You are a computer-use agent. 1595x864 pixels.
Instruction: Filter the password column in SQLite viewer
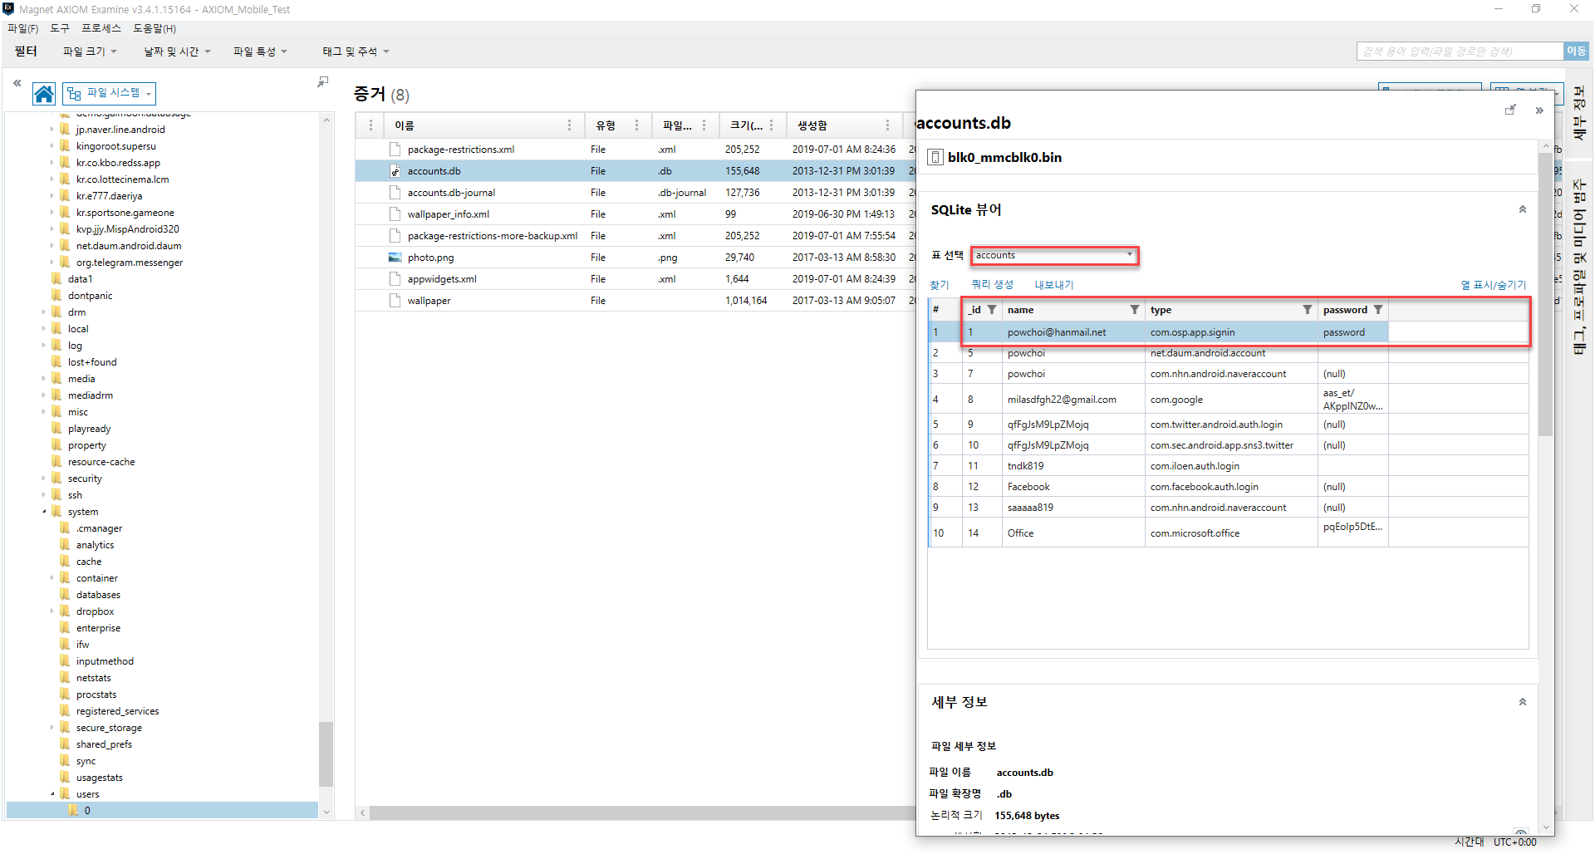[1377, 310]
